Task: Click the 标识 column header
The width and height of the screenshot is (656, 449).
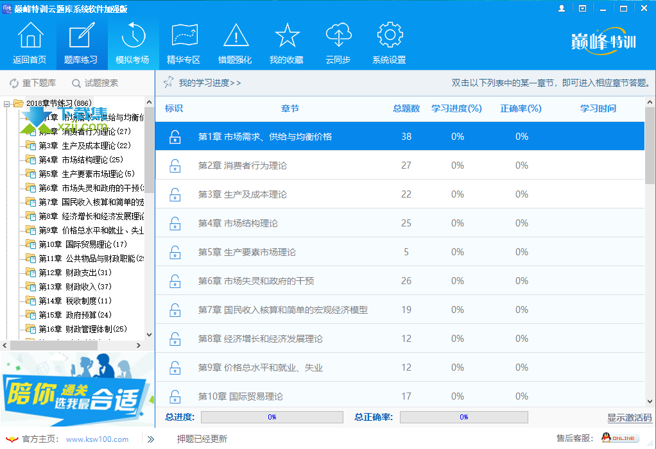Action: coord(173,108)
